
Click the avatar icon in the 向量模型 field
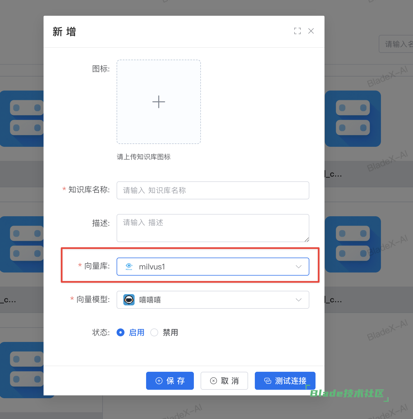pyautogui.click(x=129, y=300)
